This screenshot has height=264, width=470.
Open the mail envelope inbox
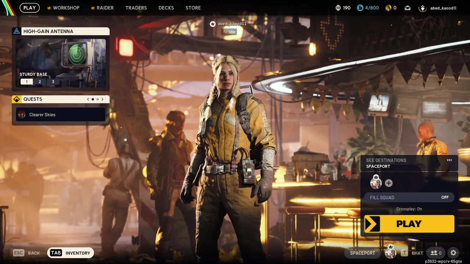pos(408,8)
